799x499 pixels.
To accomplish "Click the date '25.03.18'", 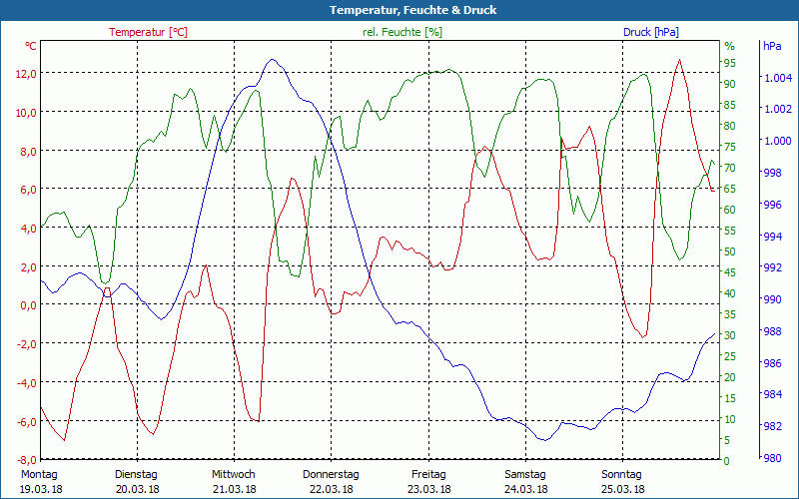I will tap(622, 489).
